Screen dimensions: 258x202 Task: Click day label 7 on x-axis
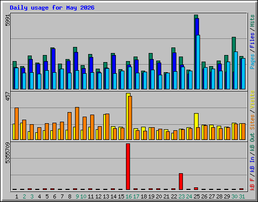coord(62,196)
